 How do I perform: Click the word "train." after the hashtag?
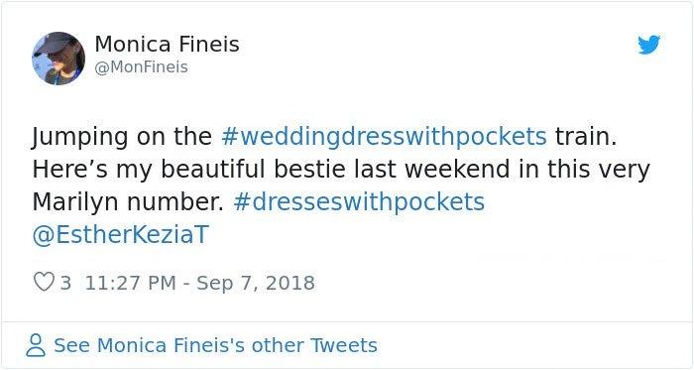(x=586, y=136)
